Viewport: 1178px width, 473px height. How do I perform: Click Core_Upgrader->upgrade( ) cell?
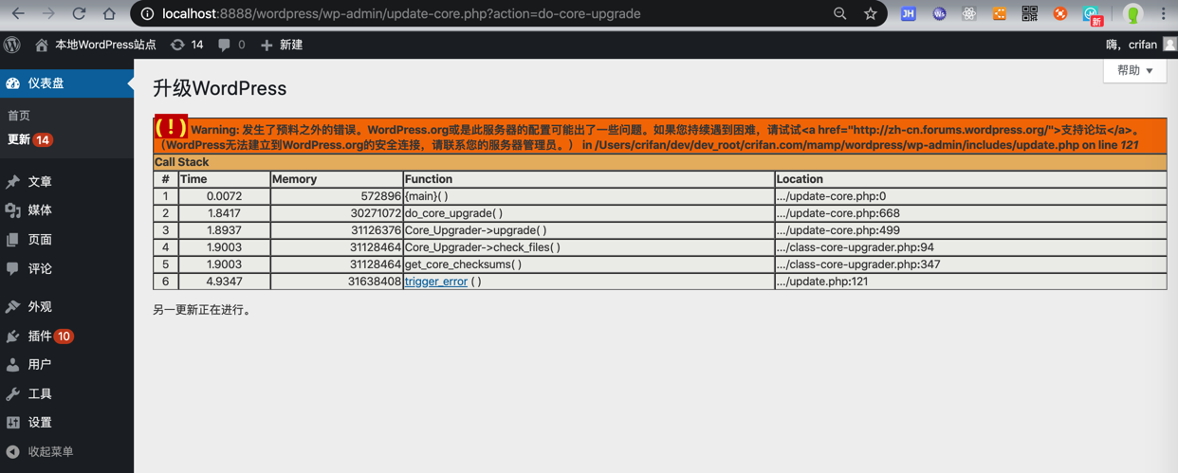point(589,230)
